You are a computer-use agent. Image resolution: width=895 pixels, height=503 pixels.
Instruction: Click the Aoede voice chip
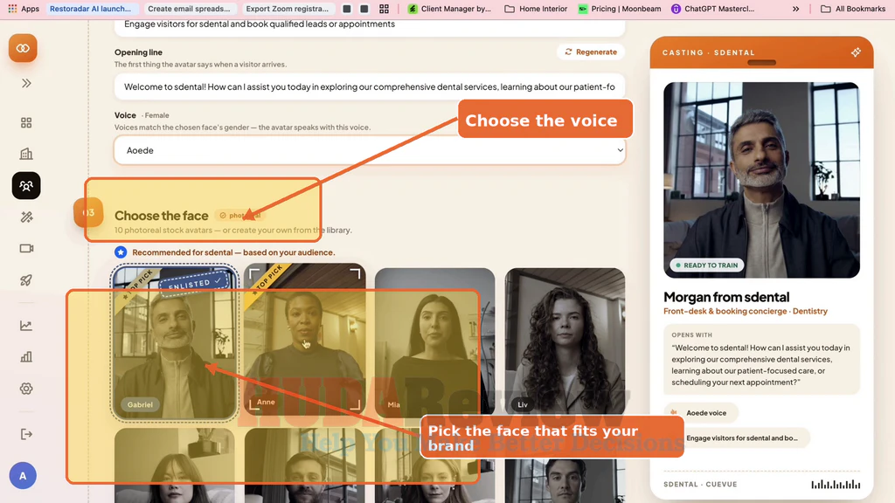tap(701, 413)
